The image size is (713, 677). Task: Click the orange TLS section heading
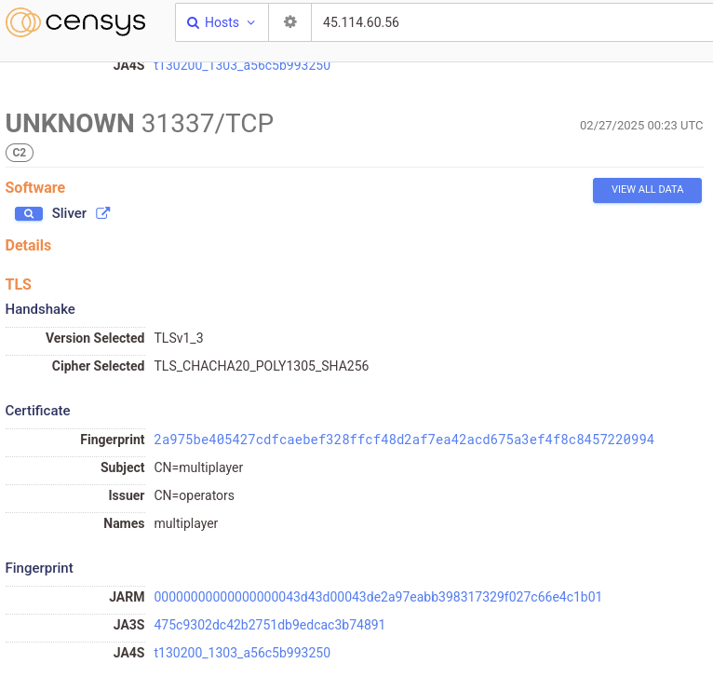coord(19,284)
